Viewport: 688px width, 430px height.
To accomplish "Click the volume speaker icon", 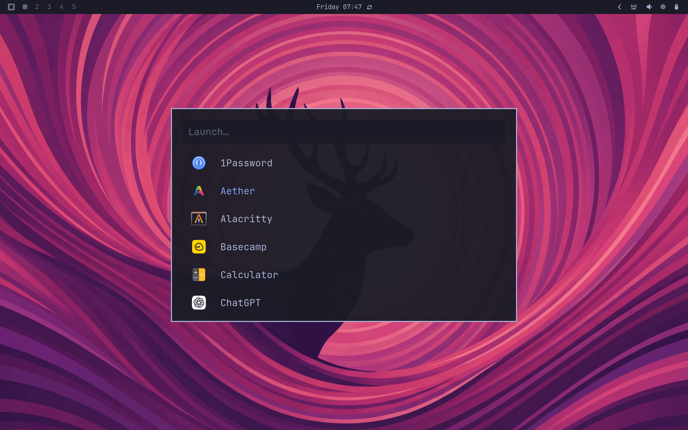I will (x=649, y=7).
